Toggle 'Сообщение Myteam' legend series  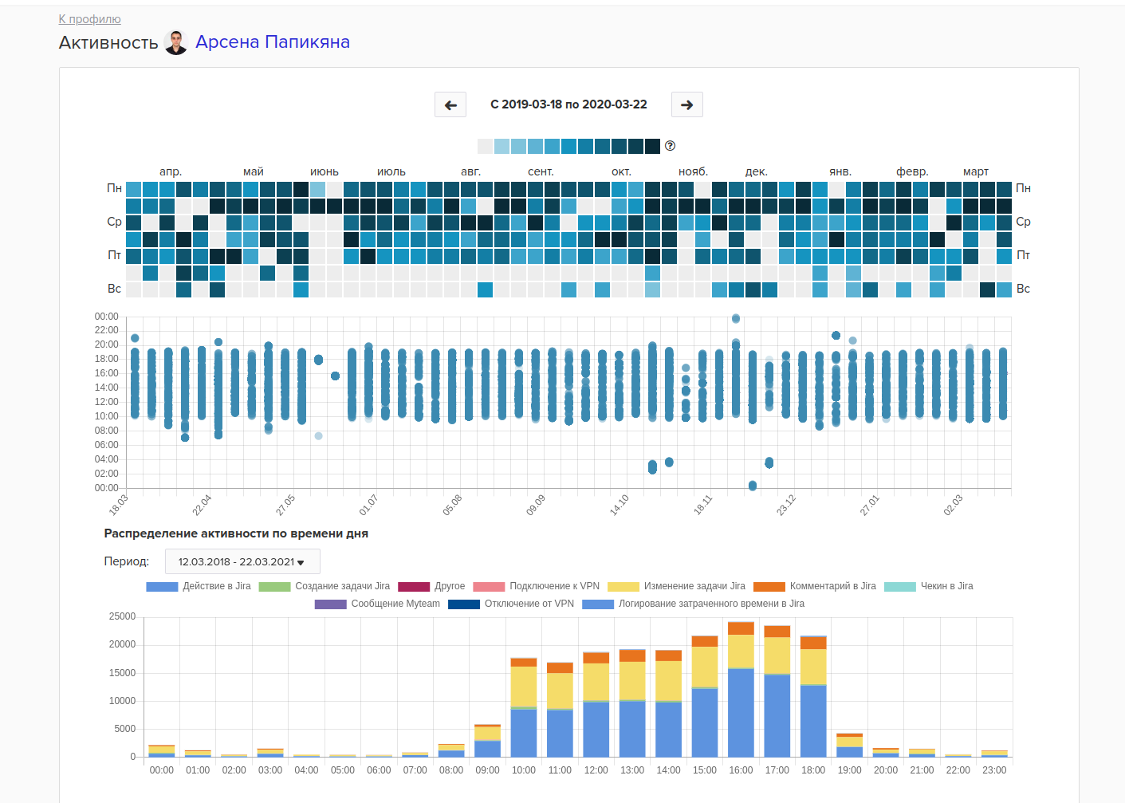(378, 604)
